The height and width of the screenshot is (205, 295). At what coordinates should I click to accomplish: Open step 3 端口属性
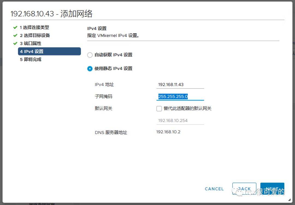click(30, 43)
